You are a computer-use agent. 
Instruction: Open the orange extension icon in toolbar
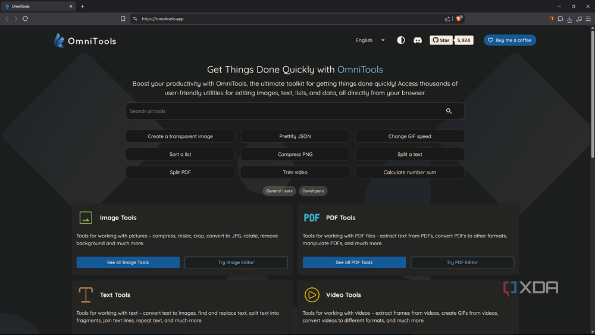click(x=551, y=18)
